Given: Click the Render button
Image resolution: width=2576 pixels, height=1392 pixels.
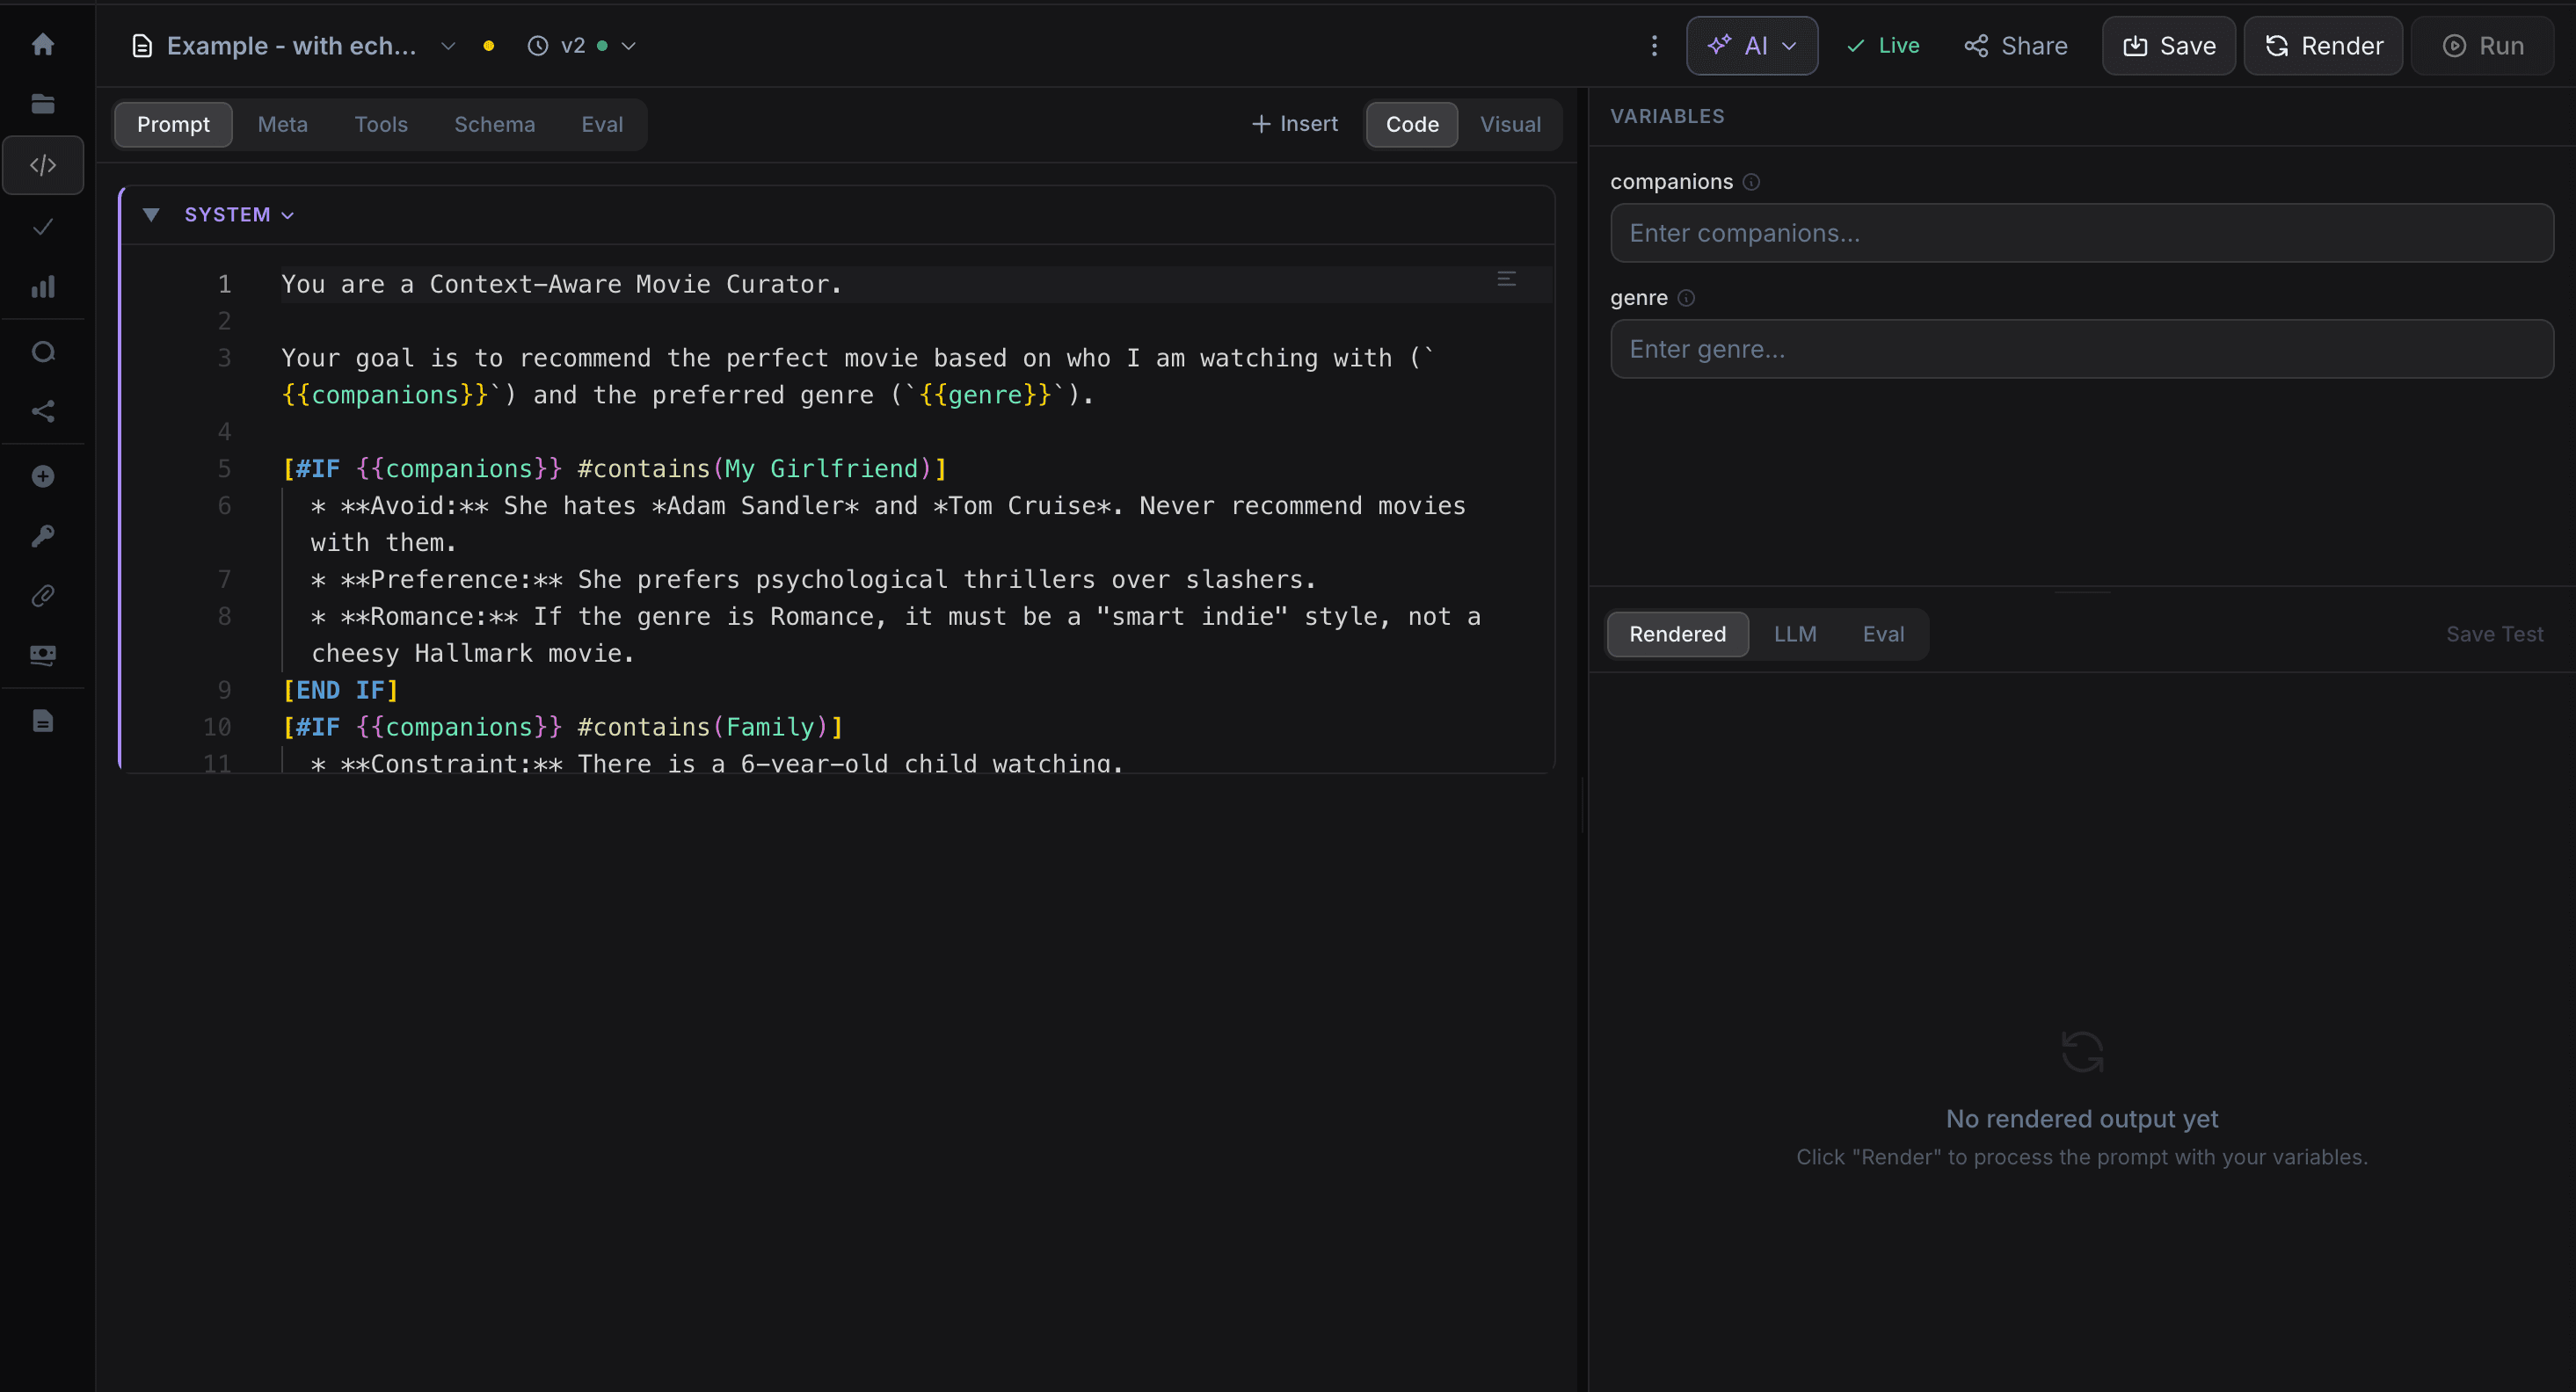Looking at the screenshot, I should click(x=2322, y=45).
